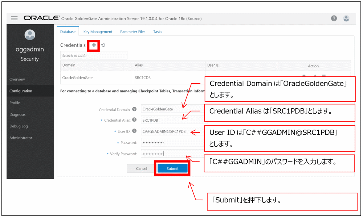Open the Tasks tab
363x218 pixels.
(158, 32)
